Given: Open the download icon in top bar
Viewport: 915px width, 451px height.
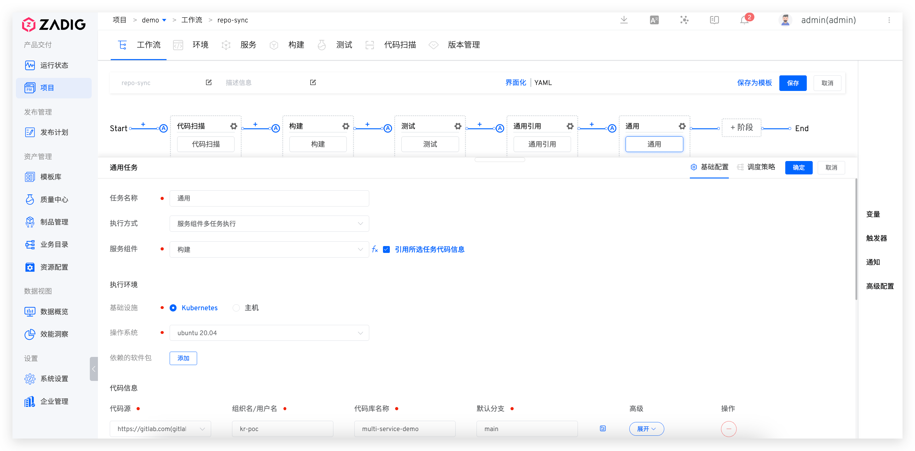Looking at the screenshot, I should coord(624,20).
